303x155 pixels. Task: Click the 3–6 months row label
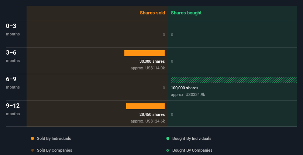click(12, 53)
